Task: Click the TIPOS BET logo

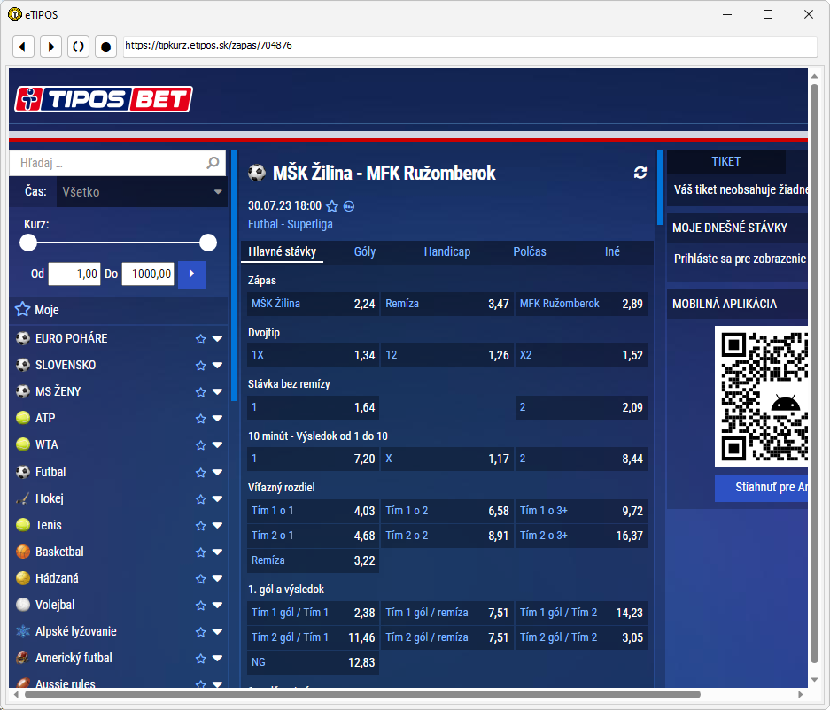Action: pos(101,99)
